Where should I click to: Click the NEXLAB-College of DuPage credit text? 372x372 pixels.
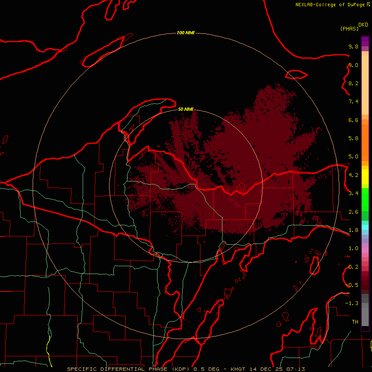click(x=330, y=5)
